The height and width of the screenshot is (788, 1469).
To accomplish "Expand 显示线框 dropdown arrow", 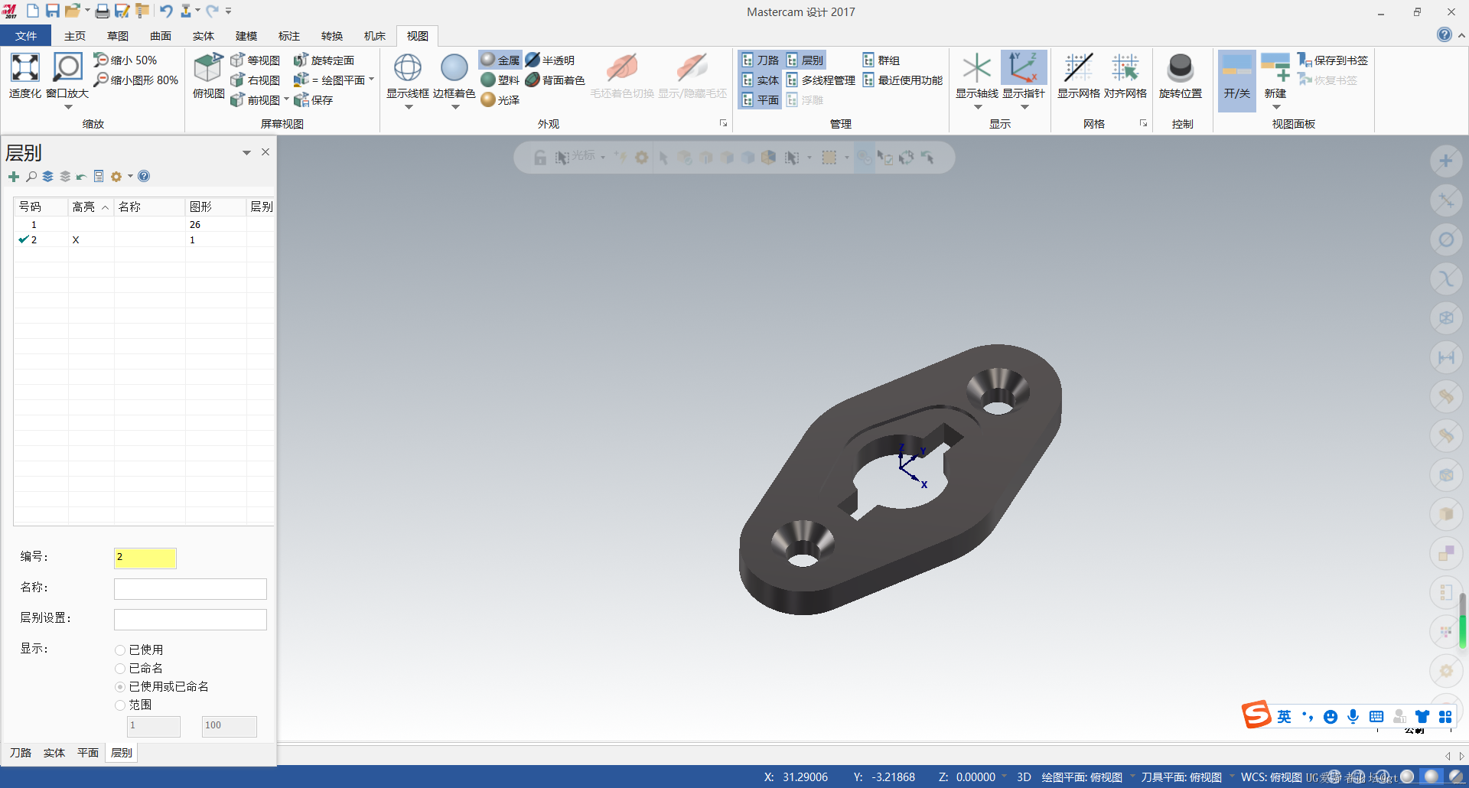I will point(408,107).
